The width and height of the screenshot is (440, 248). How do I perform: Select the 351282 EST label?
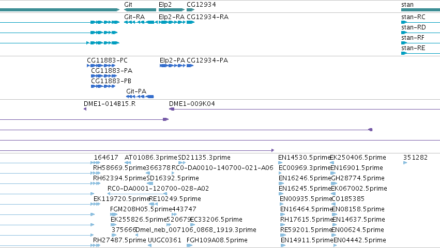pos(415,158)
